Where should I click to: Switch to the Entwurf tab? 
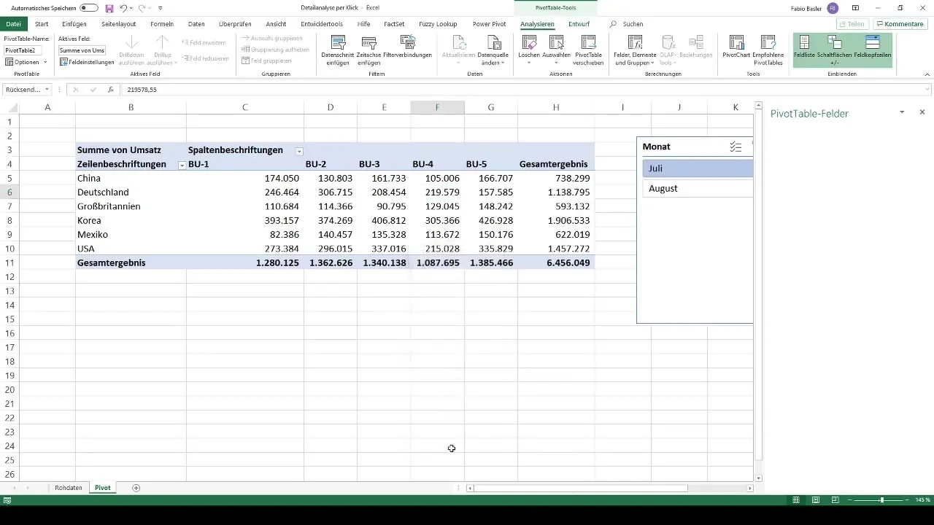[579, 24]
